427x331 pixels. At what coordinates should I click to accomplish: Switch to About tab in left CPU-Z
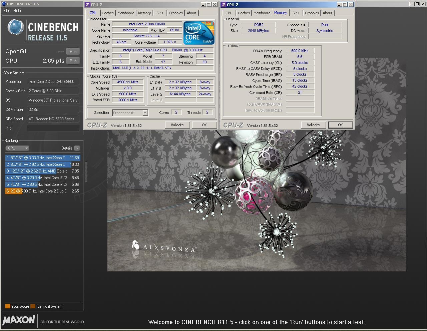191,13
